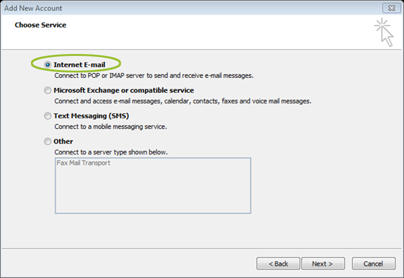Go to the Next step

tap(323, 264)
